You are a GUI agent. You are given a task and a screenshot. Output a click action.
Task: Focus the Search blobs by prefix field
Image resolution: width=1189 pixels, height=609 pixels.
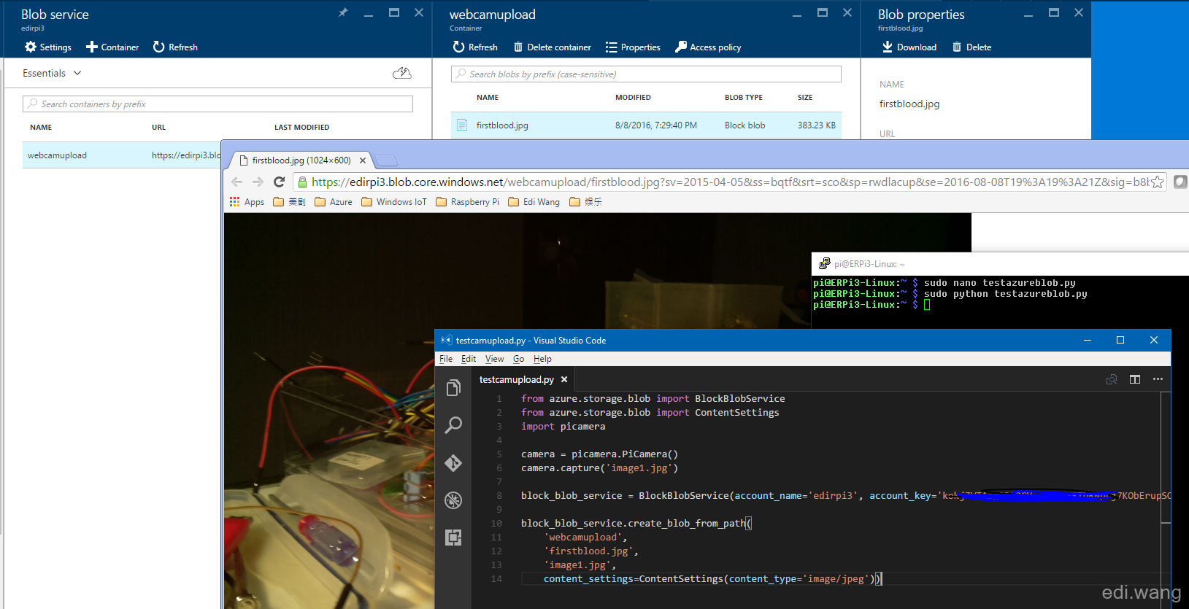tap(647, 74)
